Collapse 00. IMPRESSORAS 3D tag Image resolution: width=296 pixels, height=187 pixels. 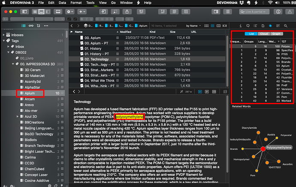click(x=13, y=64)
